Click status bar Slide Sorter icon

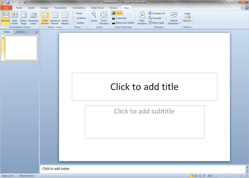coord(196,176)
